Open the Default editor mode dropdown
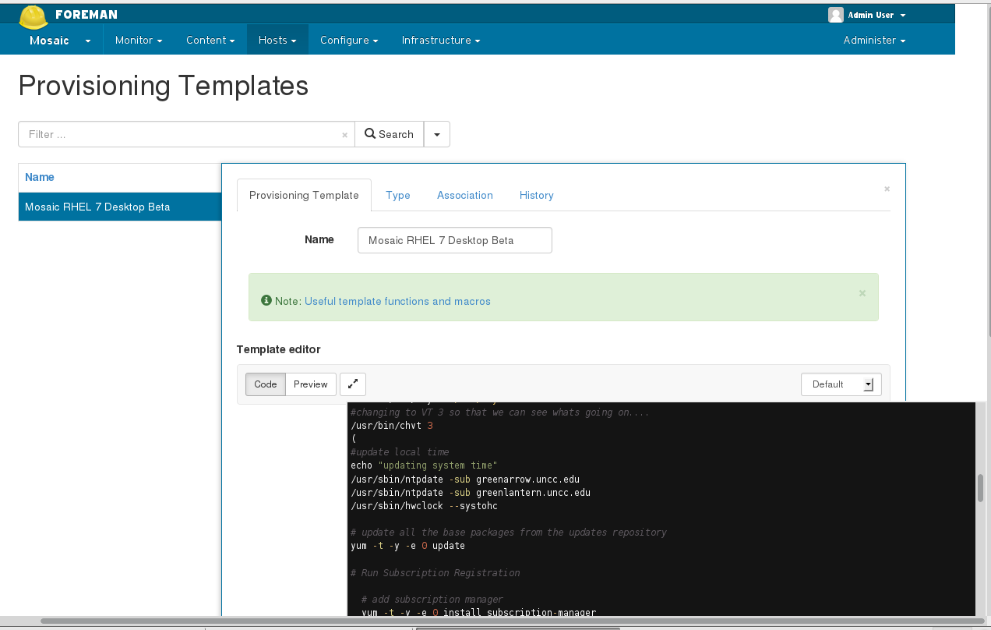The height and width of the screenshot is (630, 991). pyautogui.click(x=841, y=384)
